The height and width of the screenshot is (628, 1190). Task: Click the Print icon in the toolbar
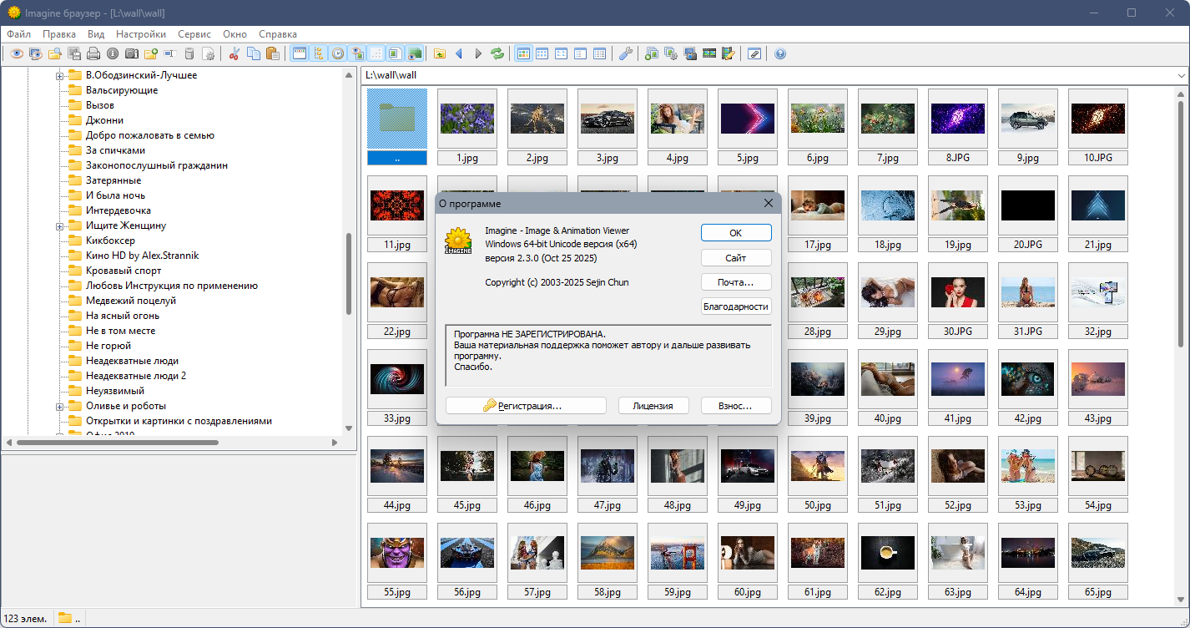93,53
